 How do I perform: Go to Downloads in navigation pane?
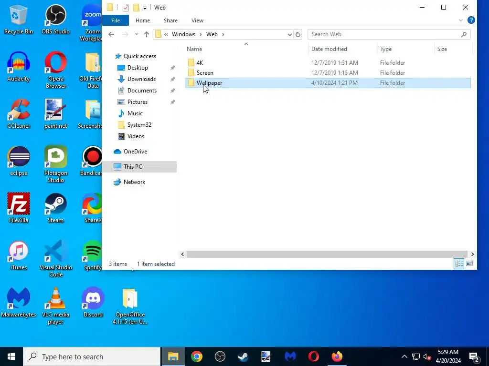[141, 79]
